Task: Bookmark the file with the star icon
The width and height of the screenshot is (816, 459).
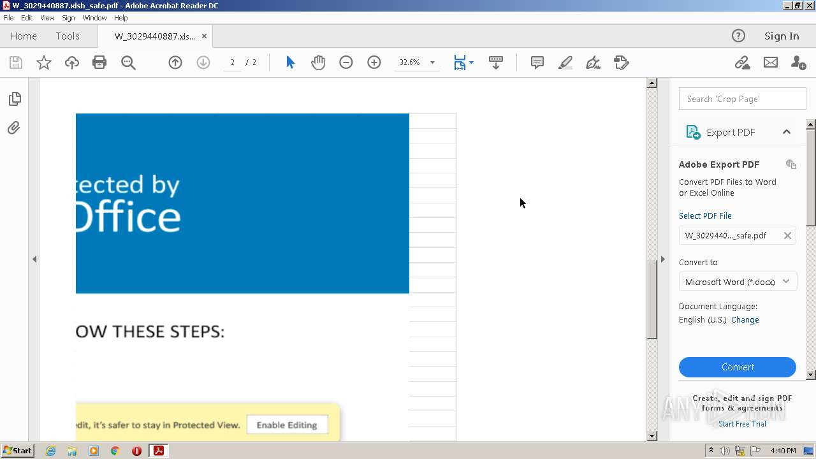Action: 43,62
